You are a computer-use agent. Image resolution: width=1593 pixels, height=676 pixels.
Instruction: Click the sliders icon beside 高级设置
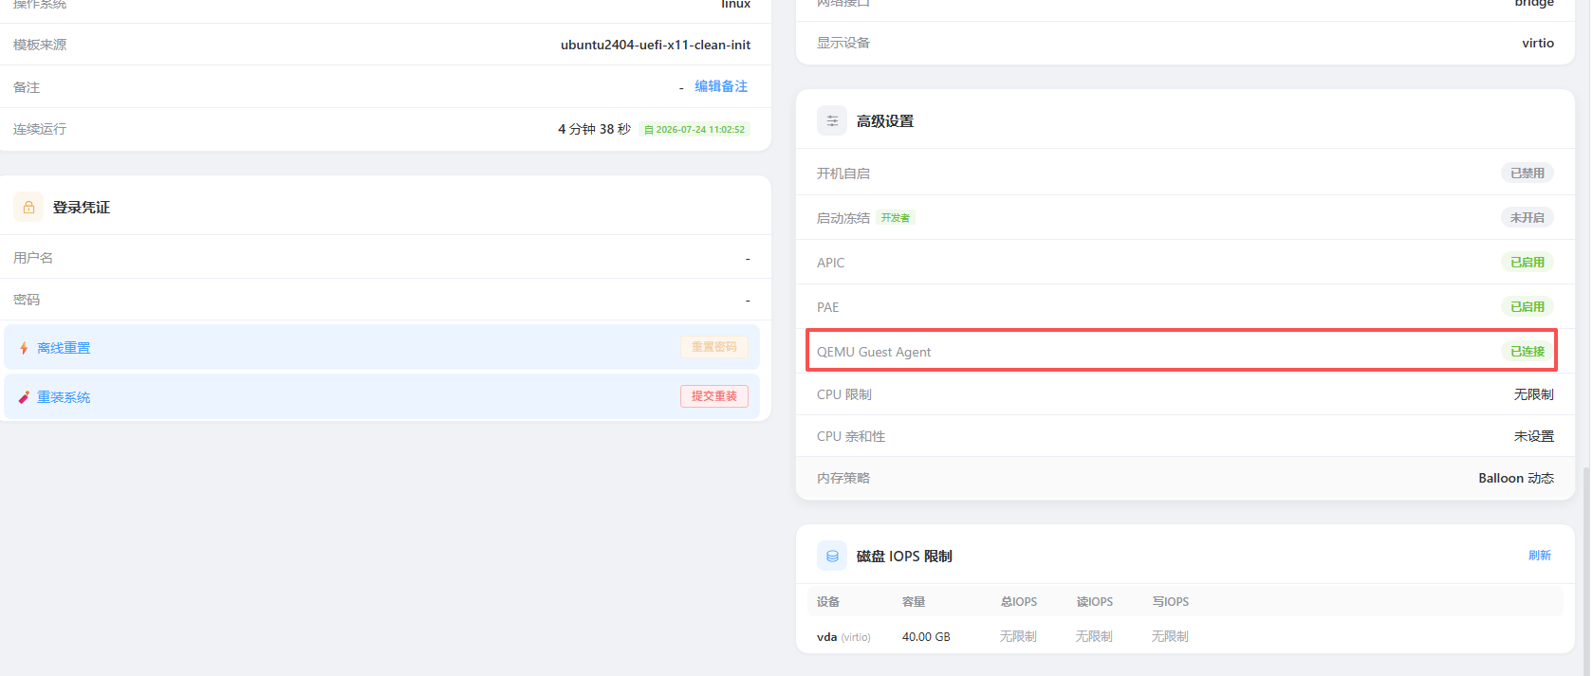pyautogui.click(x=832, y=120)
